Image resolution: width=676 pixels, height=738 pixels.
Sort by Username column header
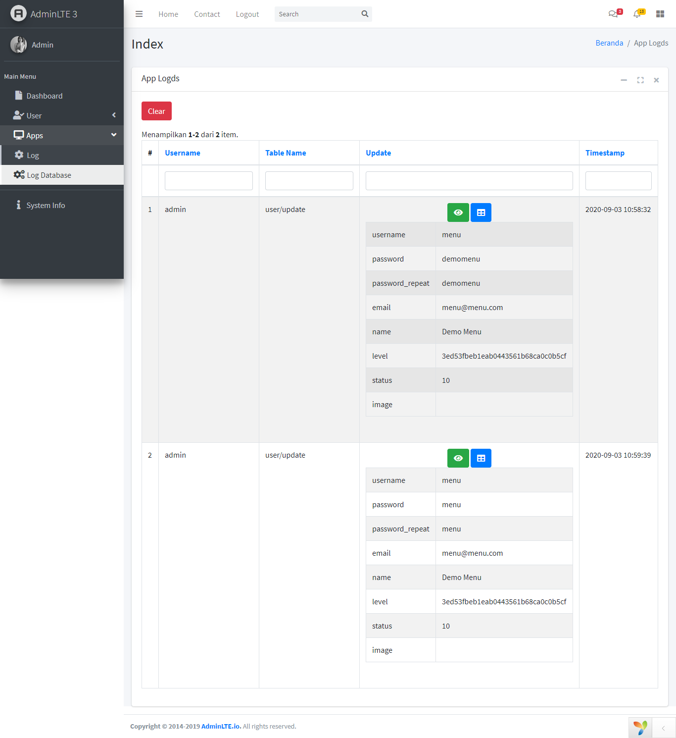click(183, 153)
